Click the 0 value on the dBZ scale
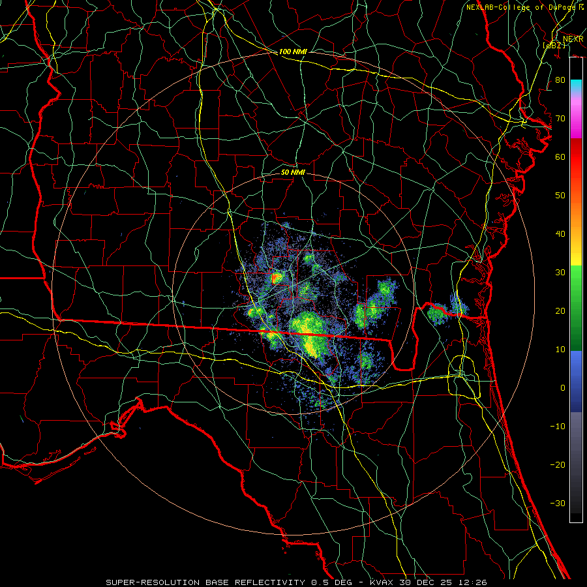Viewport: 587px width, 587px height. click(x=563, y=388)
